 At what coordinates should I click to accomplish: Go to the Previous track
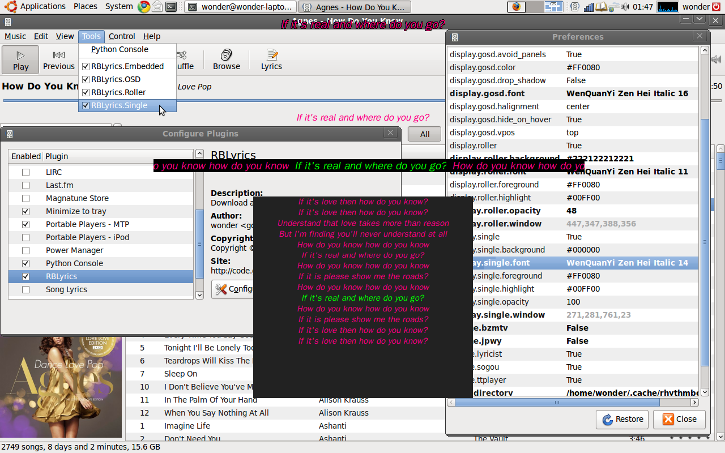[x=59, y=59]
